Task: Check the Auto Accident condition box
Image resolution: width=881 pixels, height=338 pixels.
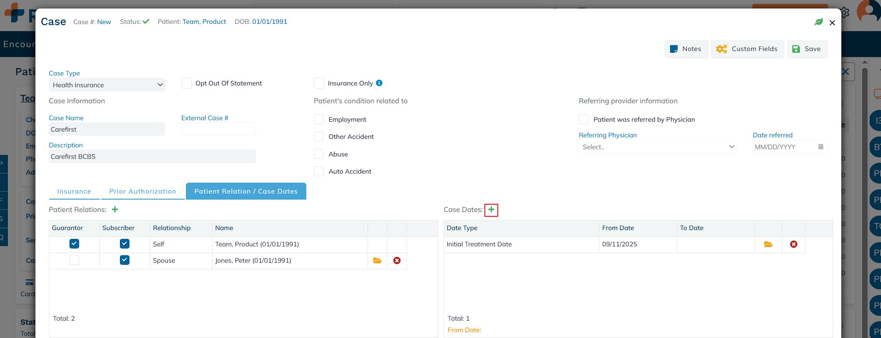Action: 319,171
